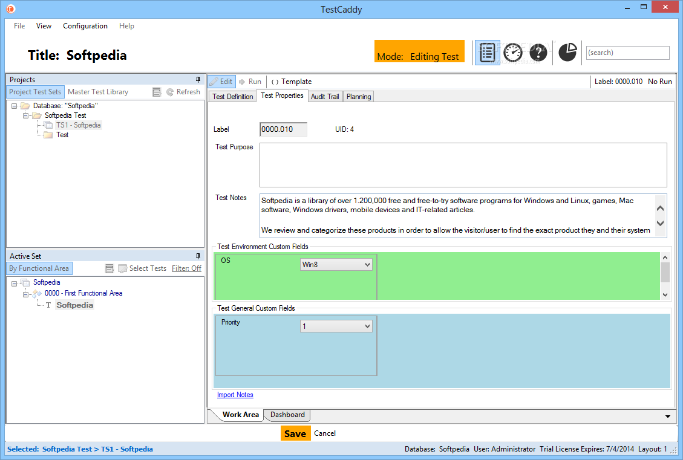Collapse the 0000 - First Functional Area node
This screenshot has width=683, height=460.
(25, 294)
